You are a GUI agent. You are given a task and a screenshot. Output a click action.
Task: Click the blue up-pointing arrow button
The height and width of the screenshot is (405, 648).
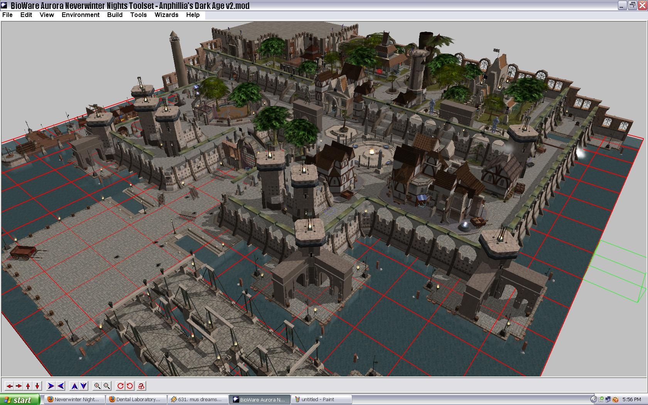pyautogui.click(x=74, y=386)
